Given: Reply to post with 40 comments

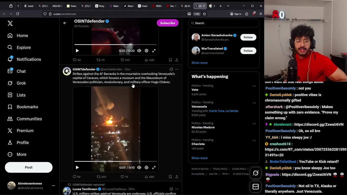Looking at the screenshot, I should (77, 60).
